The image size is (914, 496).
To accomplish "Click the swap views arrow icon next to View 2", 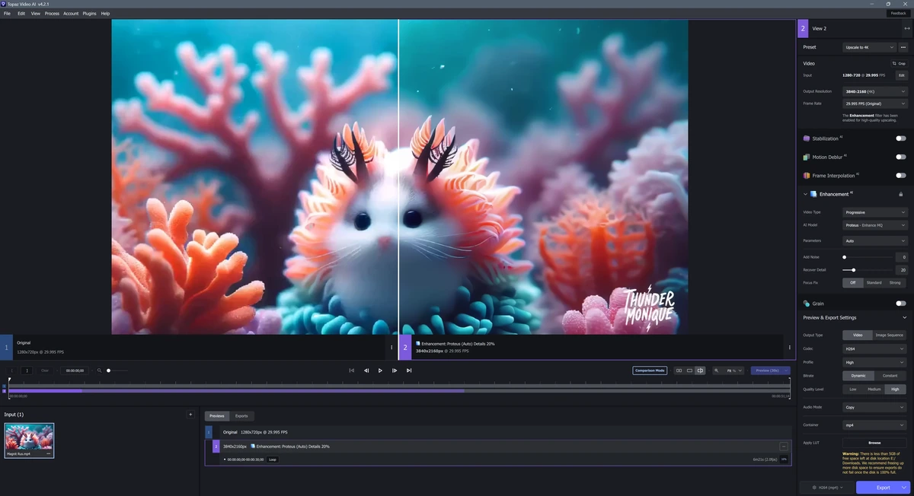I will click(x=906, y=28).
